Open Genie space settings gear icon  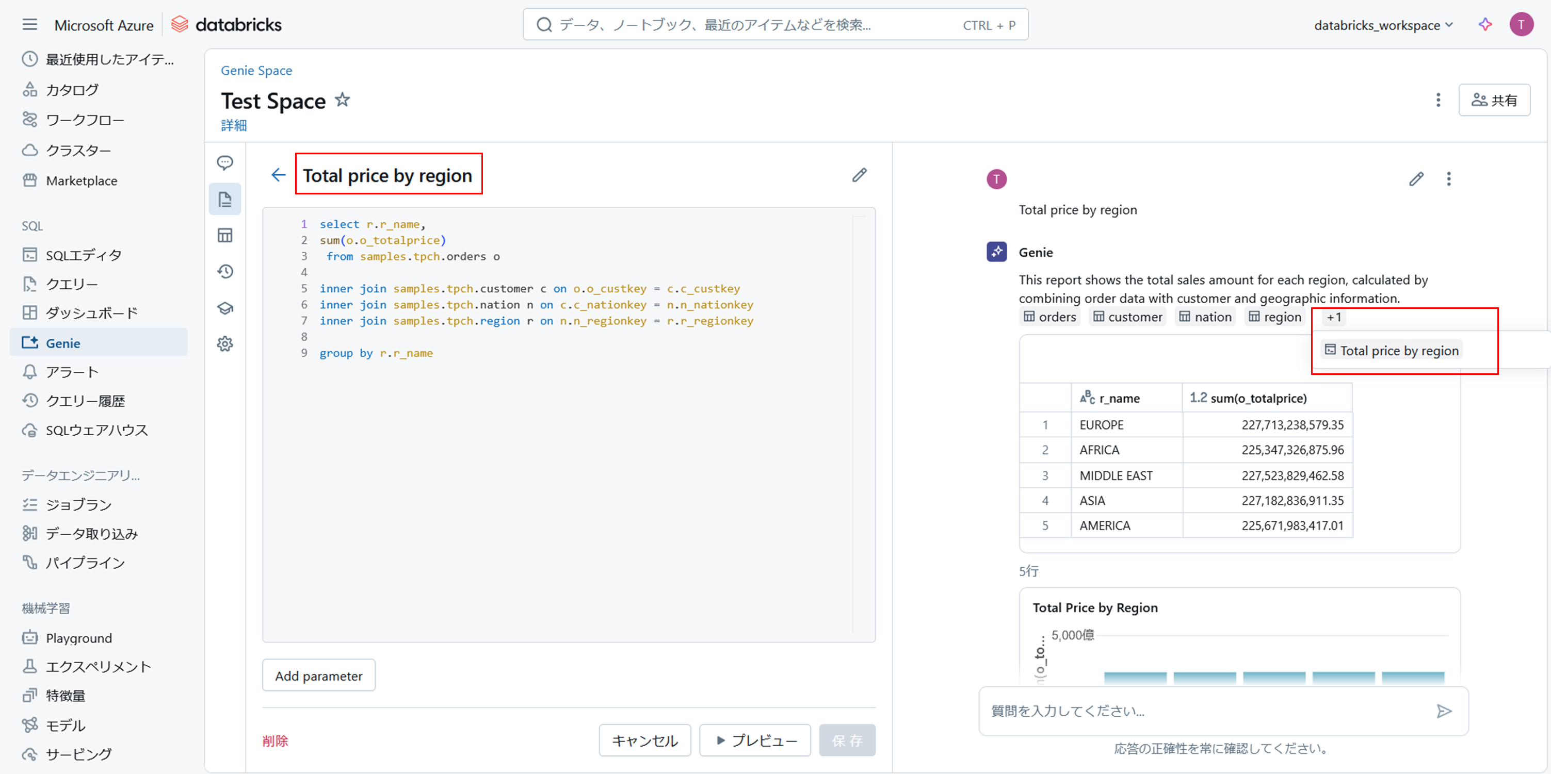(x=225, y=343)
